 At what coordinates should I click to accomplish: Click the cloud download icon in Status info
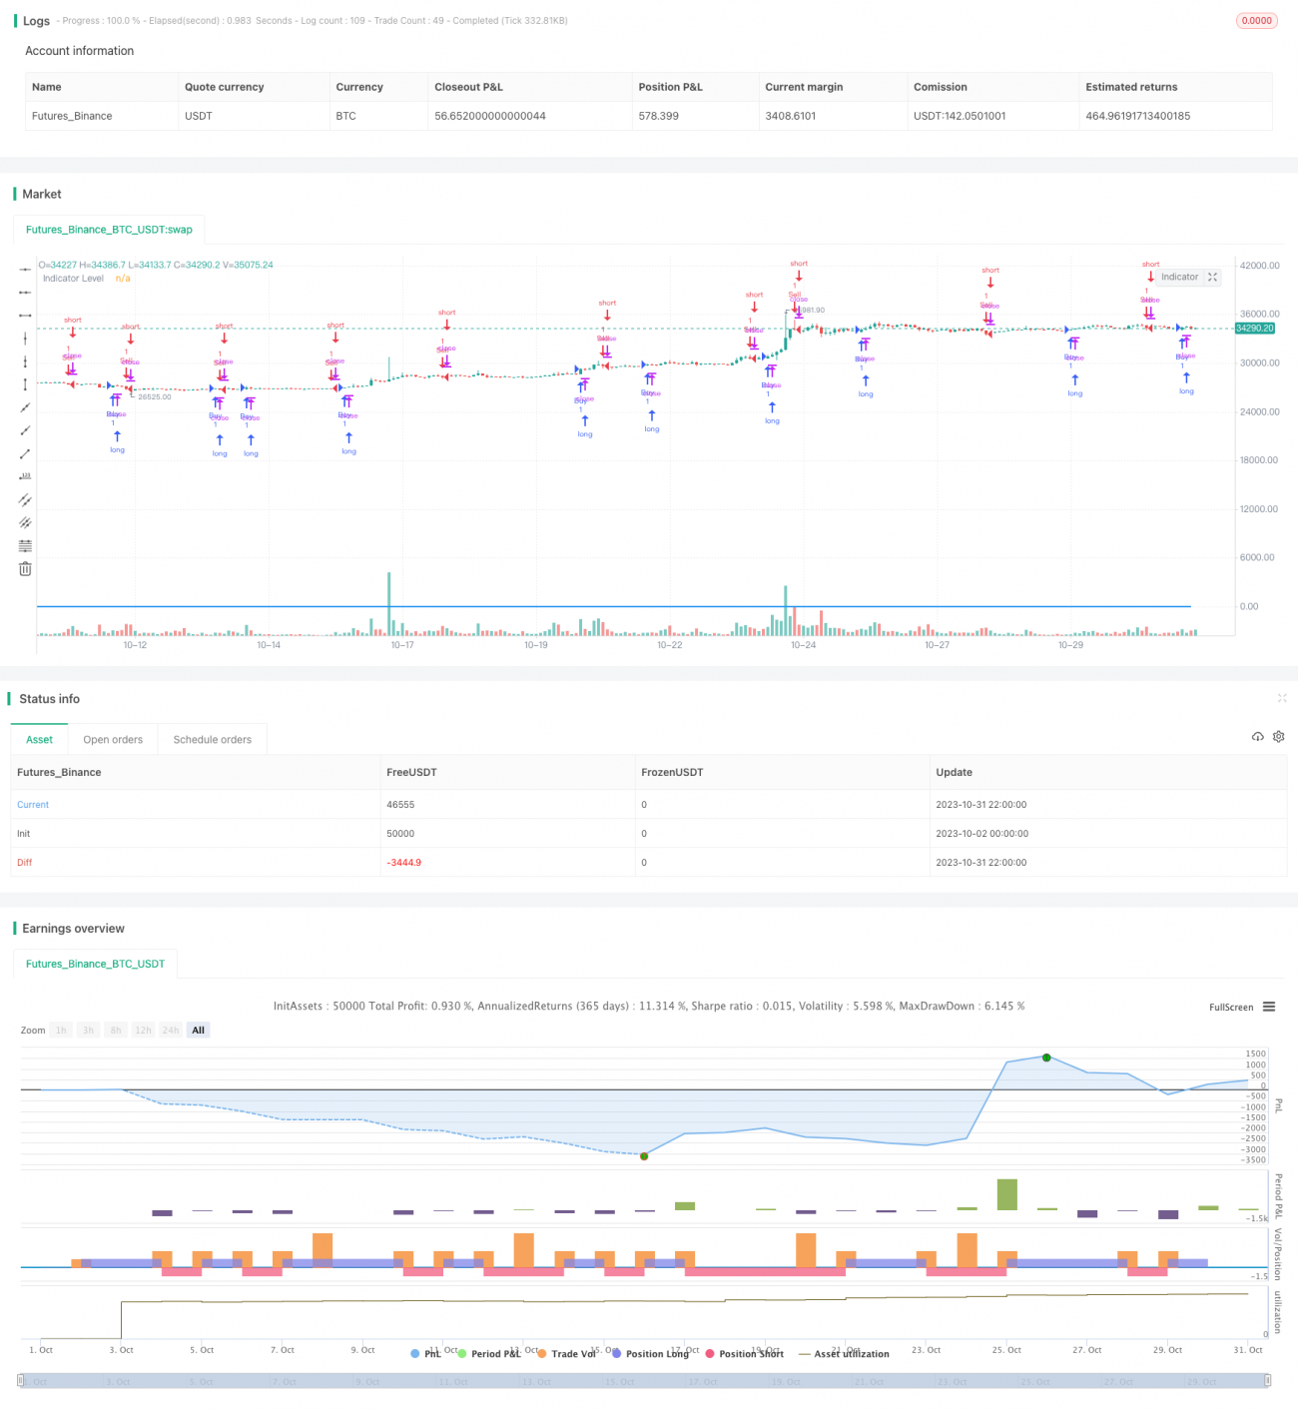coord(1257,736)
